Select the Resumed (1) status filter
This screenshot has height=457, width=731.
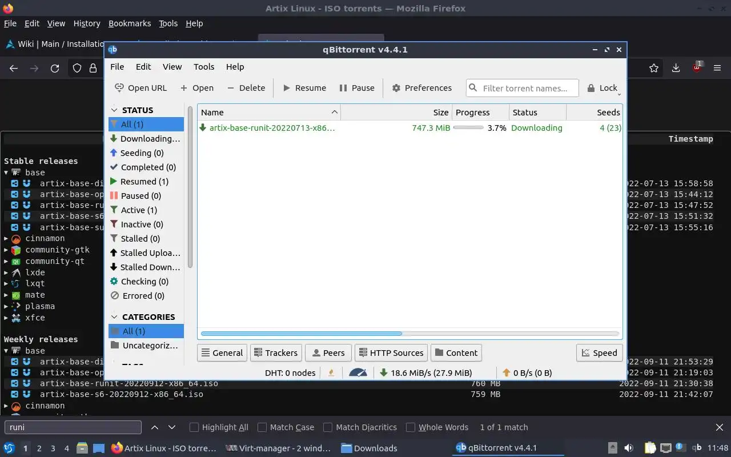tap(146, 182)
